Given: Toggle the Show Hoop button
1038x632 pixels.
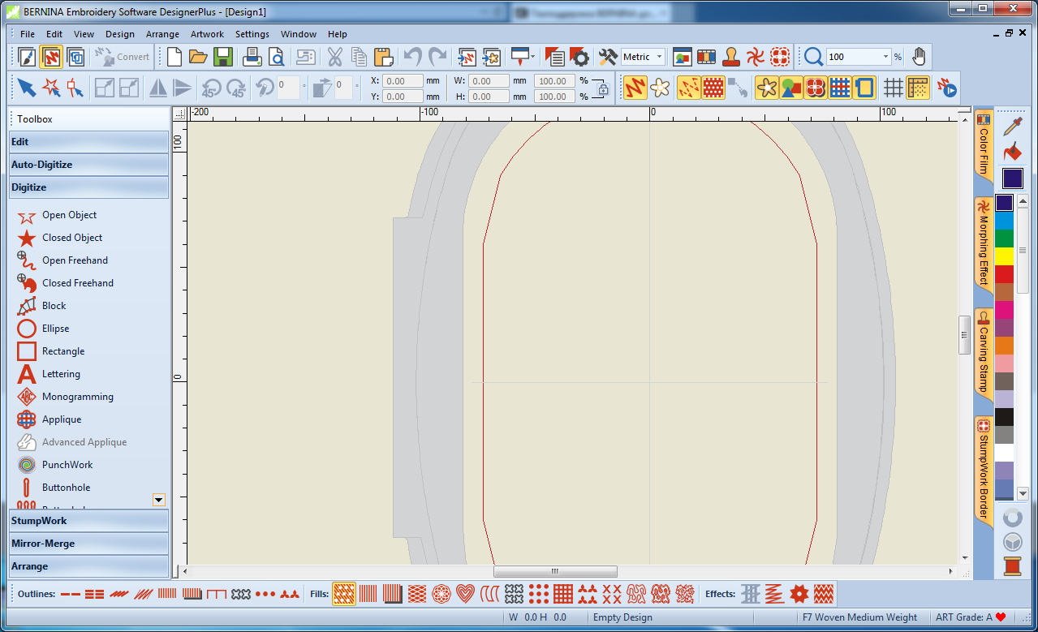Looking at the screenshot, I should [x=863, y=88].
